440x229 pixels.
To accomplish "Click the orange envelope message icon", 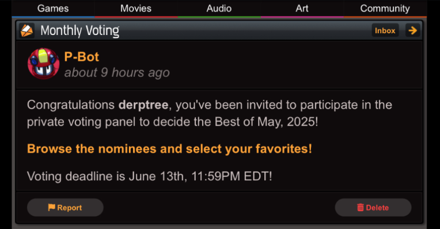I will 27,30.
